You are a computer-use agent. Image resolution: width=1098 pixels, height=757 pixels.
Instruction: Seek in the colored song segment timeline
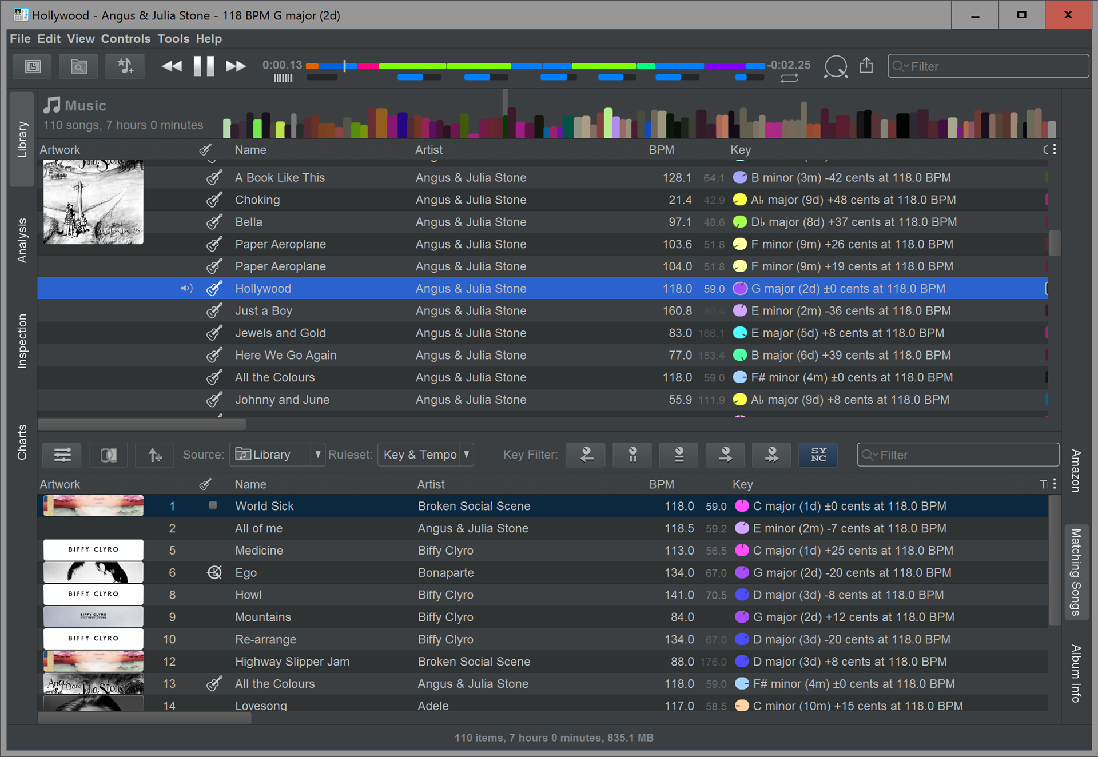pyautogui.click(x=535, y=66)
